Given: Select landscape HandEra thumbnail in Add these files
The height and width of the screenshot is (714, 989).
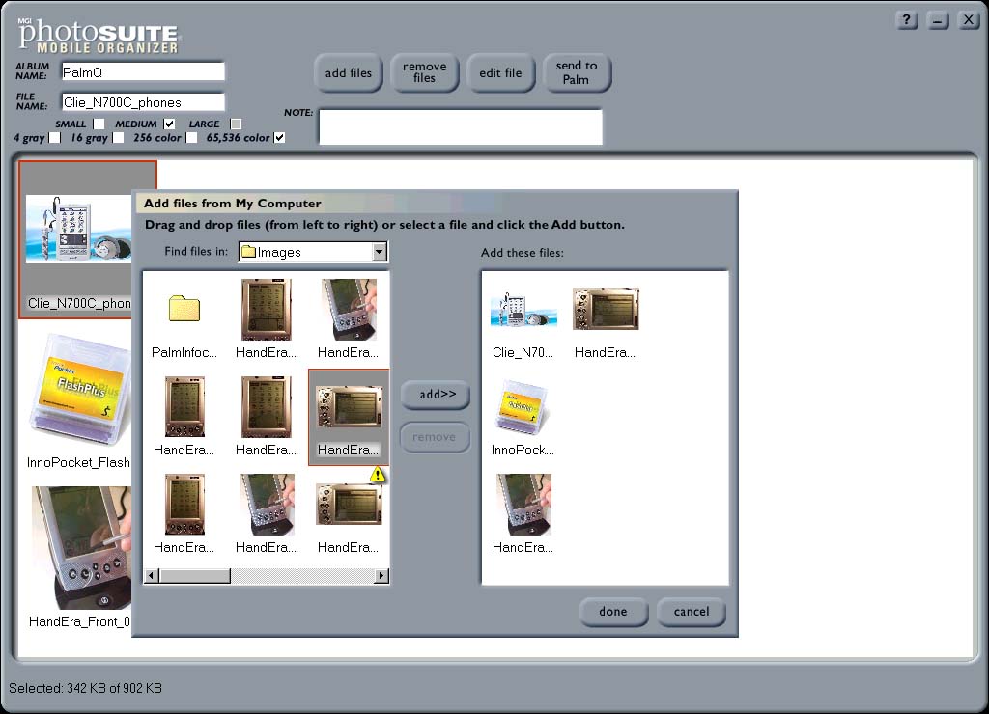Looking at the screenshot, I should [606, 309].
